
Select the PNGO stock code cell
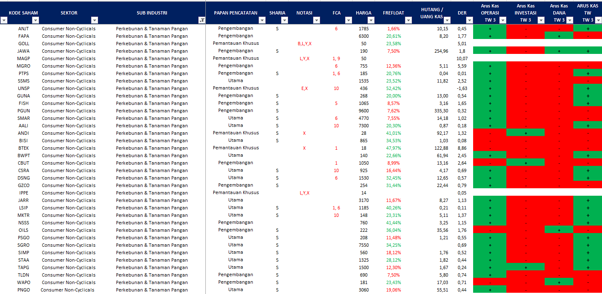pyautogui.click(x=24, y=290)
